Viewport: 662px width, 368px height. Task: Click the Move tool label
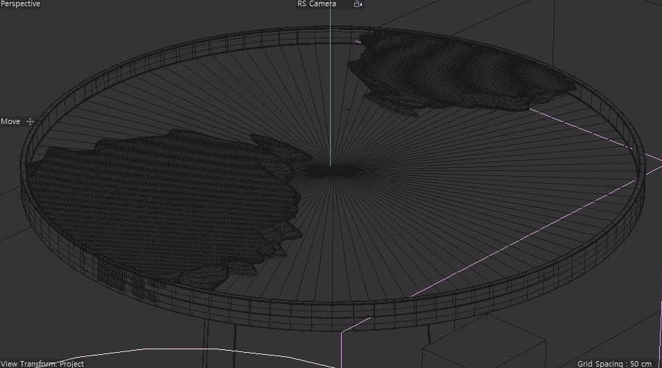click(10, 121)
